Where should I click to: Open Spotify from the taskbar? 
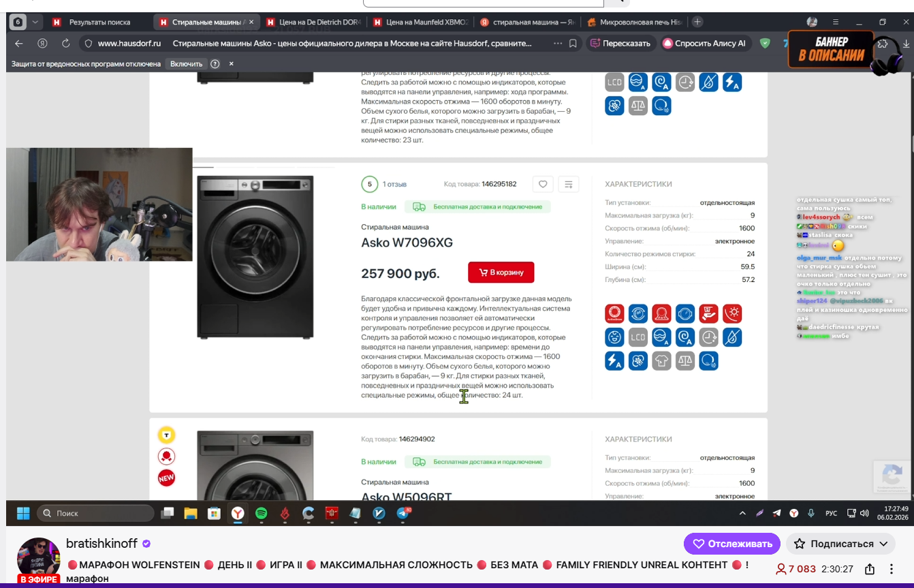[x=261, y=513]
